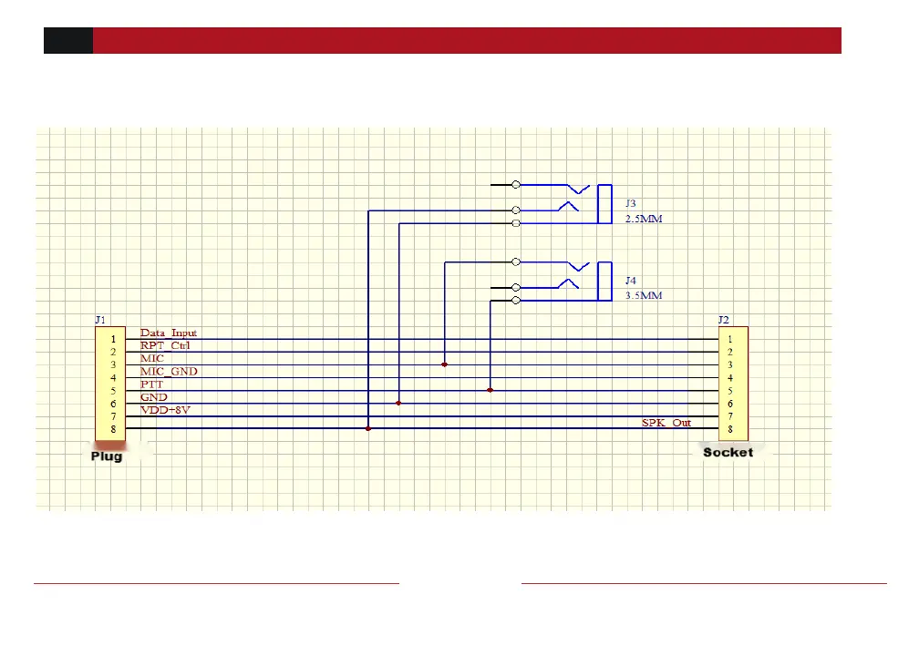This screenshot has width=919, height=656.
Task: Click the J2 socket connector designator
Action: (x=724, y=320)
